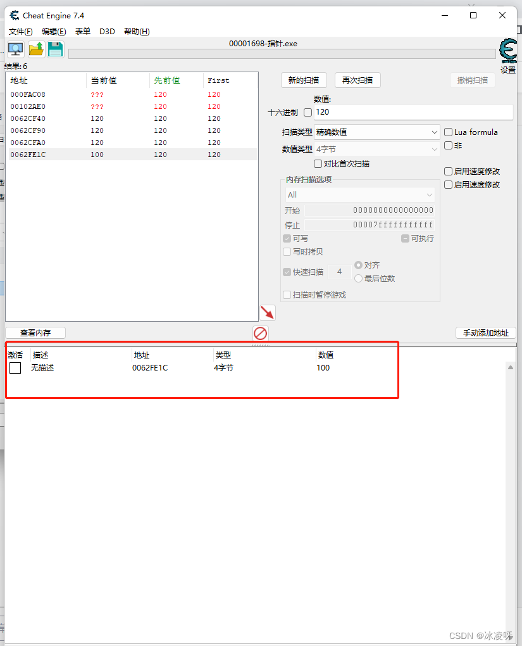Viewport: 522px width, 646px height.
Task: Open the process selection computer icon
Action: pyautogui.click(x=16, y=49)
